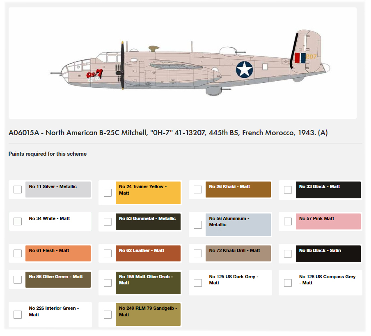Check the No 24 Trainer Yellow box

108,193
